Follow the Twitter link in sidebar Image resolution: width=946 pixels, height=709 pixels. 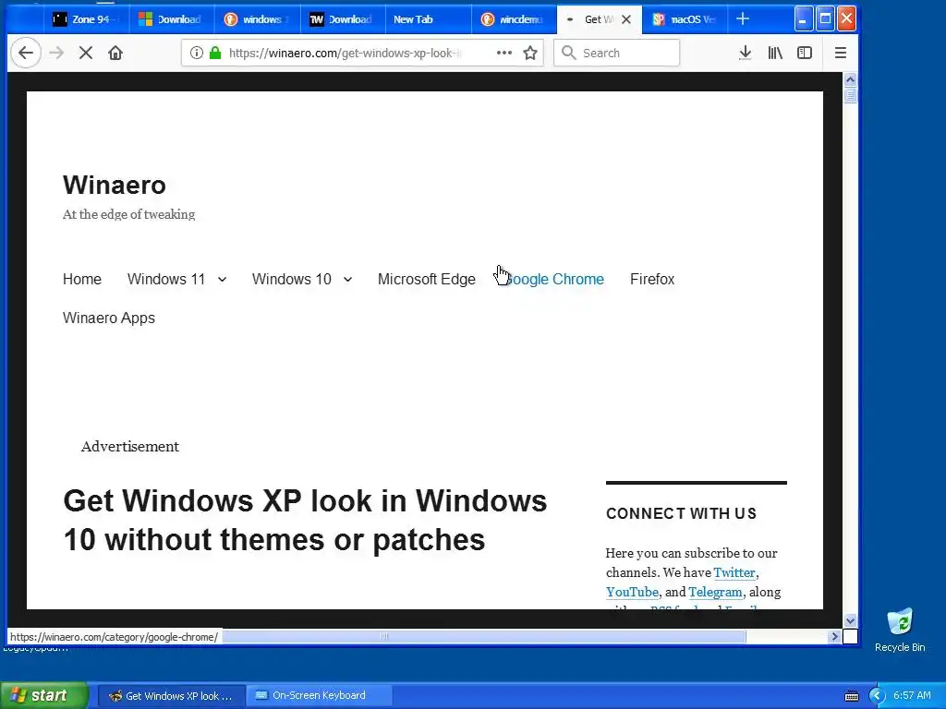click(x=734, y=572)
